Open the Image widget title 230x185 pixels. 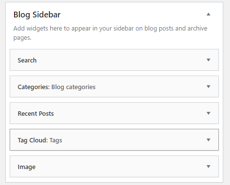[x=27, y=167]
